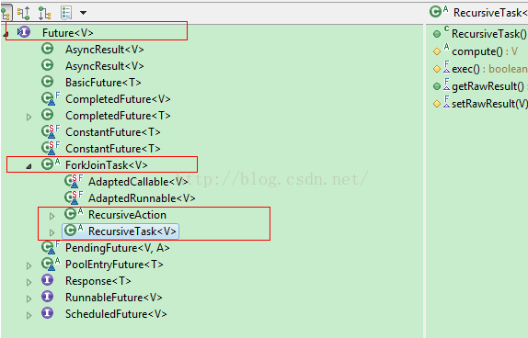Select the Future<V> label

[68, 33]
